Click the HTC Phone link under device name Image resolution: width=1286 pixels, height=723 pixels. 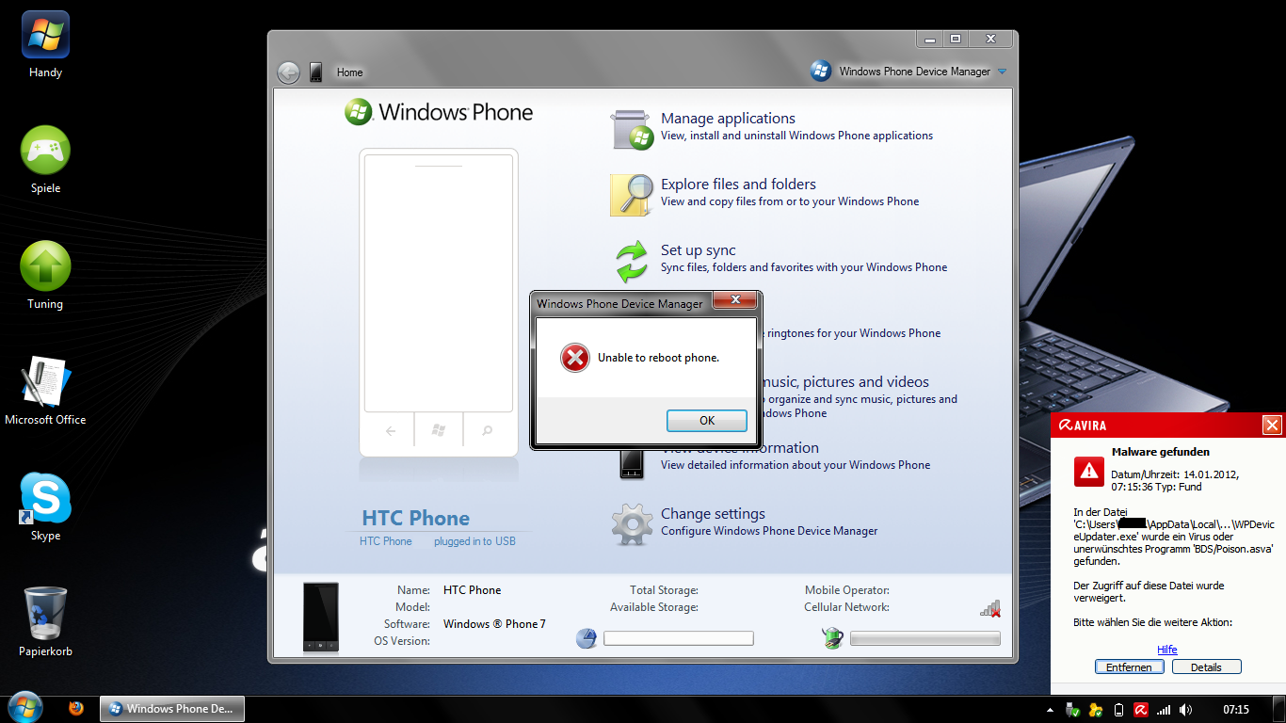click(385, 541)
